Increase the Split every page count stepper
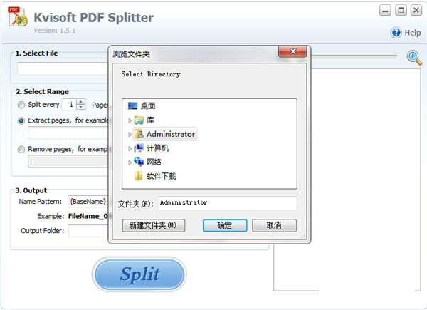This screenshot has height=310, width=427. 80,102
